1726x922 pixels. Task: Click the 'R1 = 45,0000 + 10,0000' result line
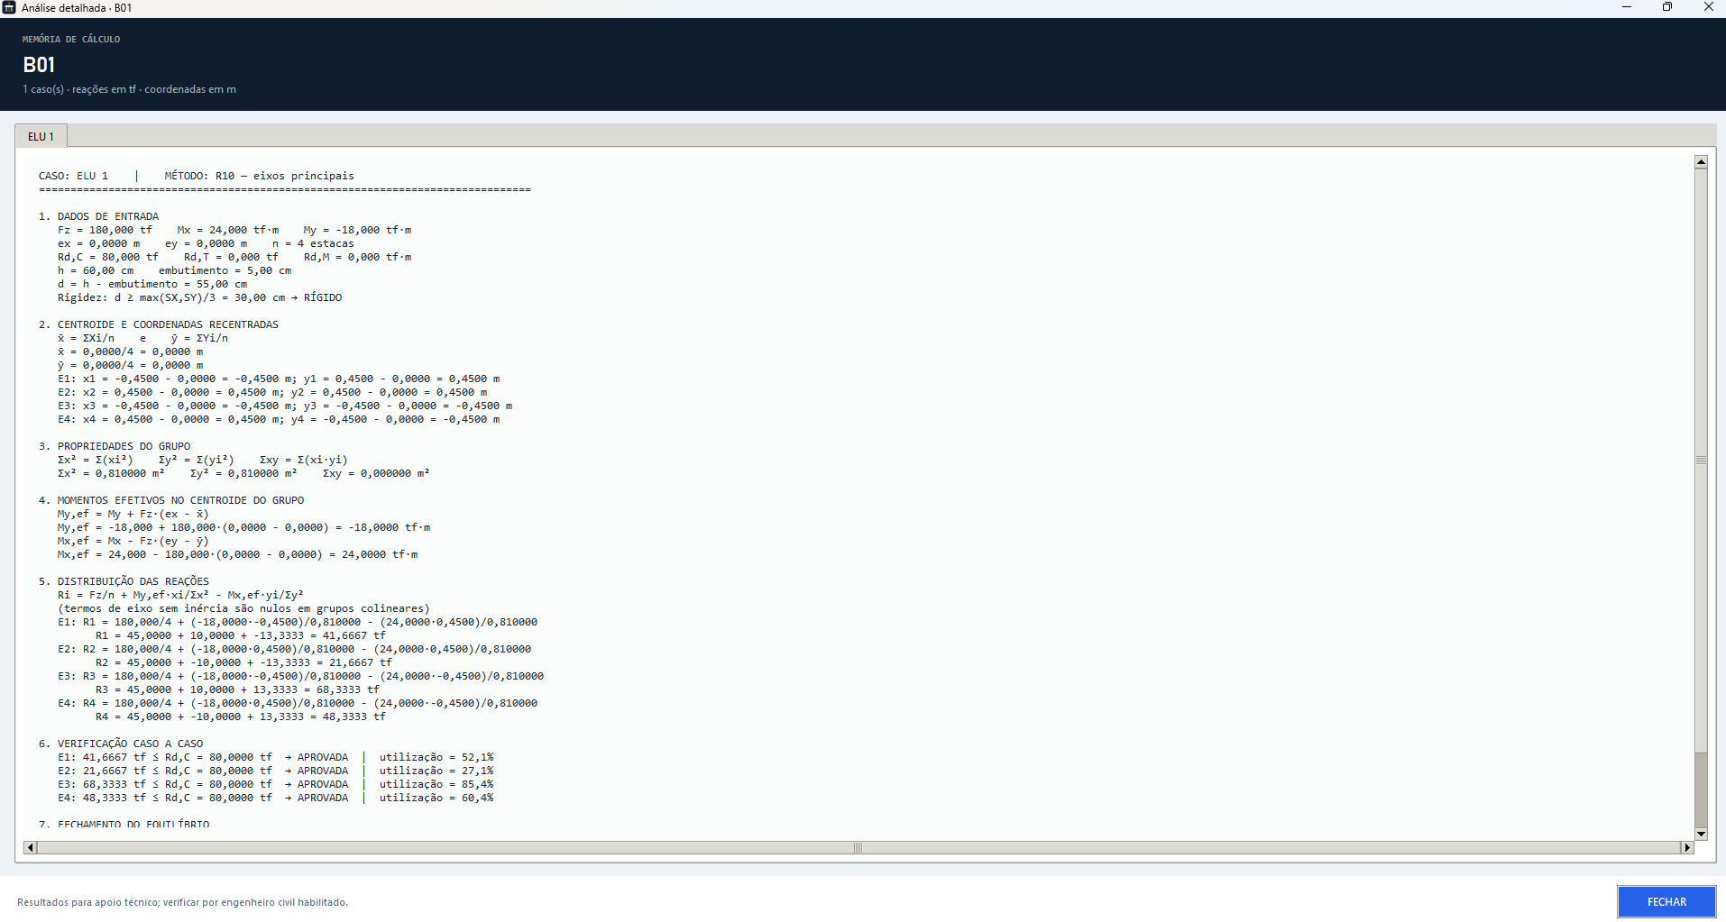(x=241, y=635)
